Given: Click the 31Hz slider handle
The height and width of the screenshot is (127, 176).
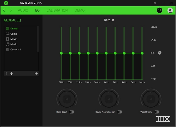Looking at the screenshot, I should [61, 53].
